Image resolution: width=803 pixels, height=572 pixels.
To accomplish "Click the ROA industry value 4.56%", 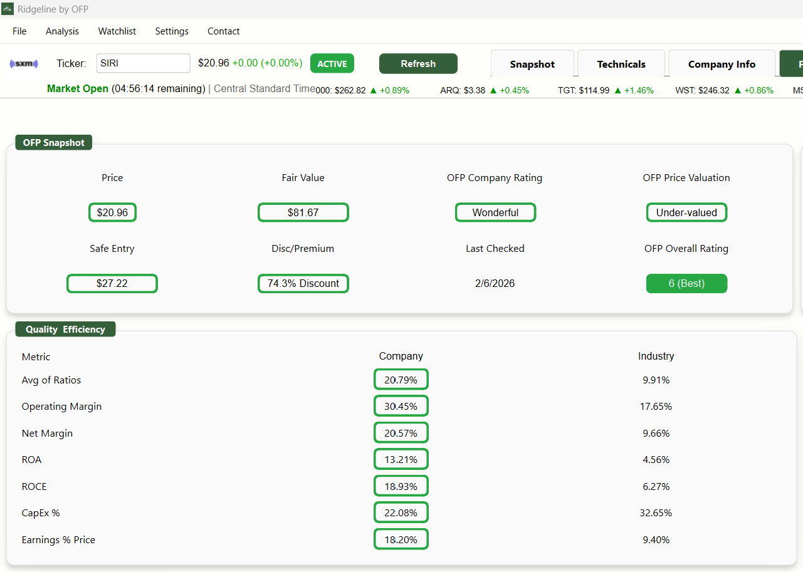I will pyautogui.click(x=656, y=459).
